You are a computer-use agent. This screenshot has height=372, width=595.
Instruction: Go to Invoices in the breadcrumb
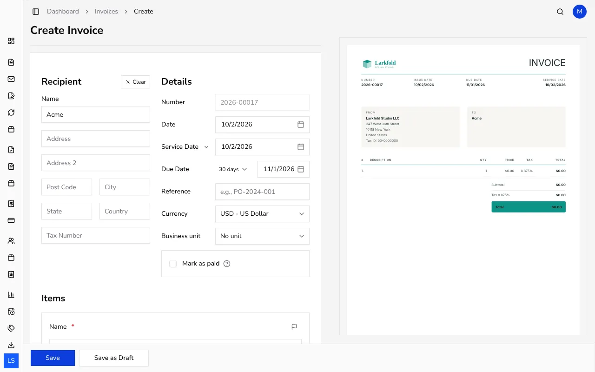[x=106, y=12]
